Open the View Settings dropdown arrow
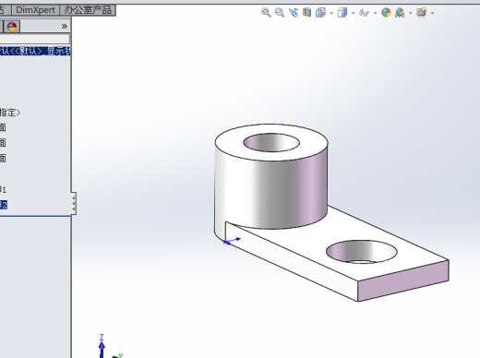The height and width of the screenshot is (358, 480). click(x=433, y=13)
